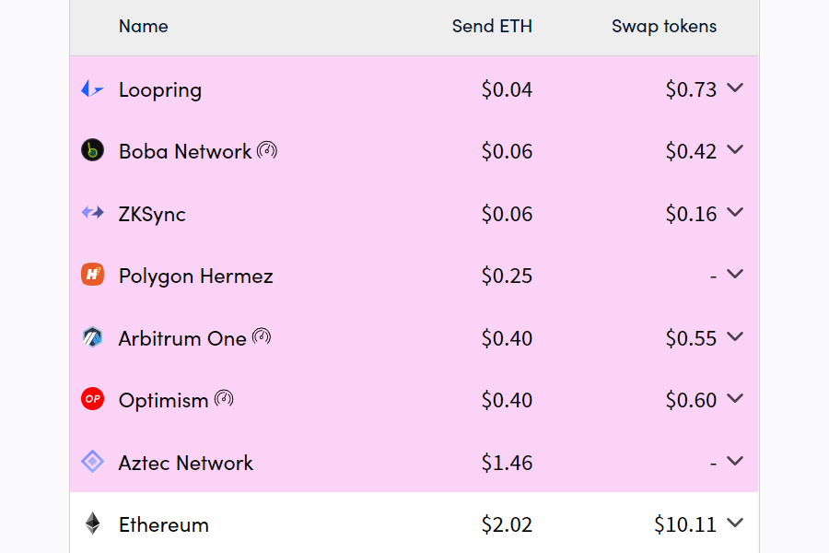Click the Name column header
The image size is (829, 553).
click(x=144, y=26)
